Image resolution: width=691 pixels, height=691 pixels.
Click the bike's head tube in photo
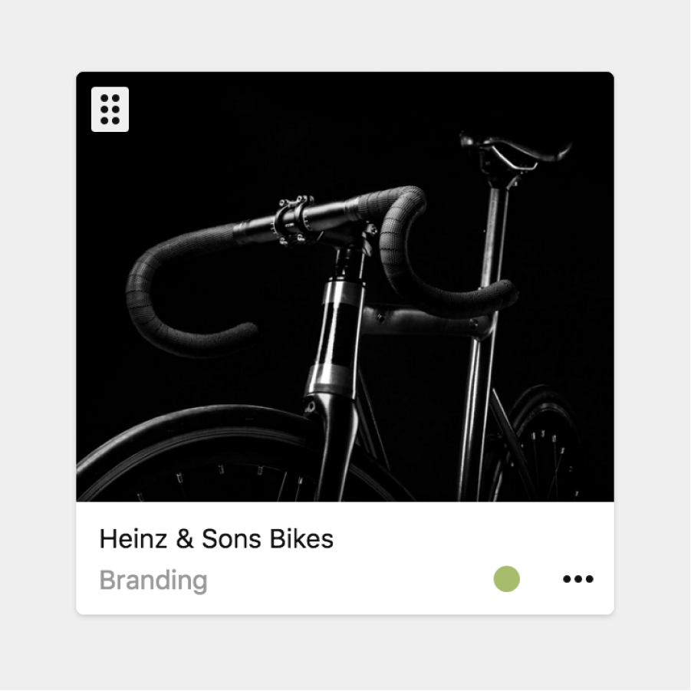pyautogui.click(x=338, y=335)
